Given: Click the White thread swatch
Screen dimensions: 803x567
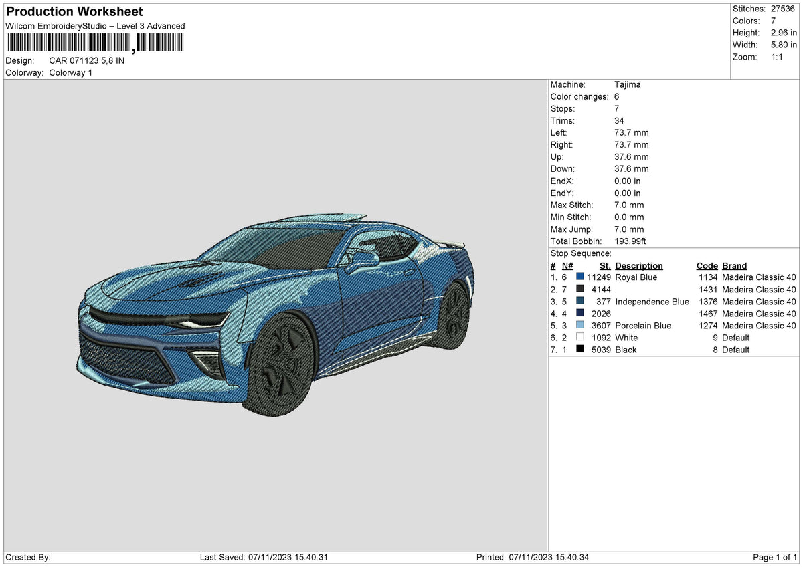Looking at the screenshot, I should [x=580, y=337].
